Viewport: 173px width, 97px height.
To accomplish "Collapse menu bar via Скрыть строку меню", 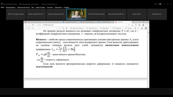I will point(50,4).
